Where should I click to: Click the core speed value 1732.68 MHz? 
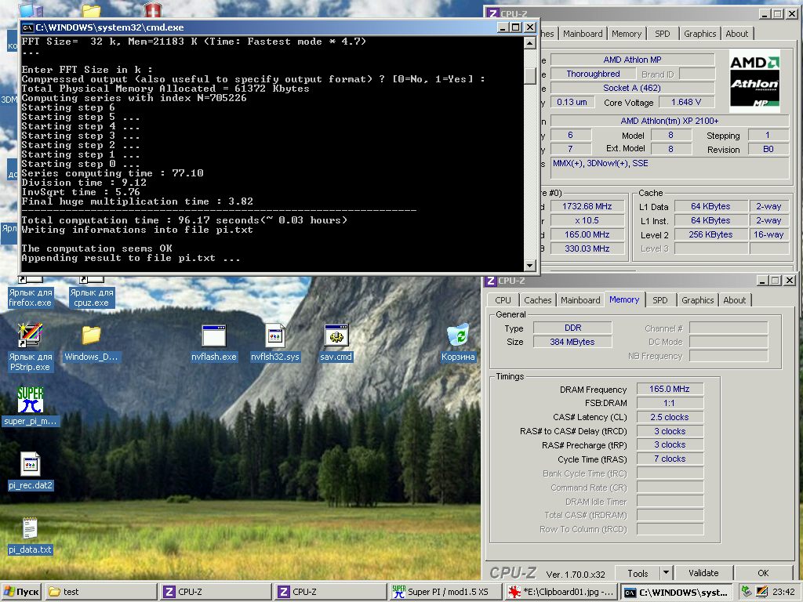click(587, 206)
